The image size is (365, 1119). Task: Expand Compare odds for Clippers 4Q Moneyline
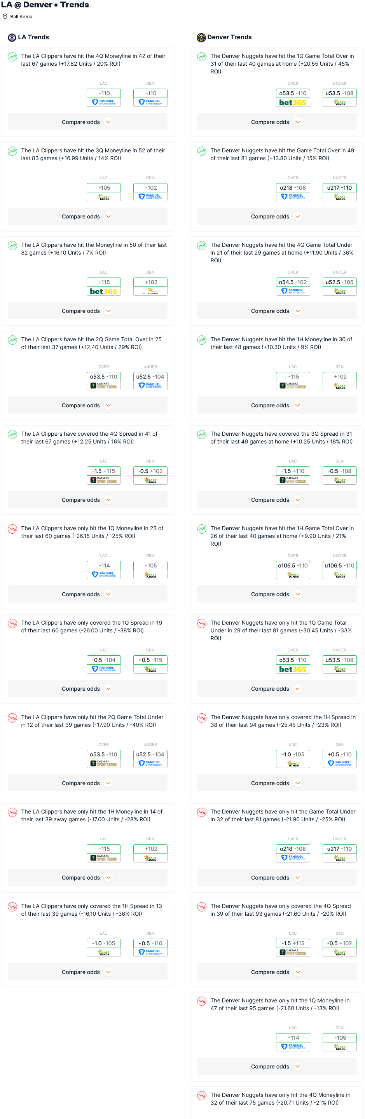point(87,122)
